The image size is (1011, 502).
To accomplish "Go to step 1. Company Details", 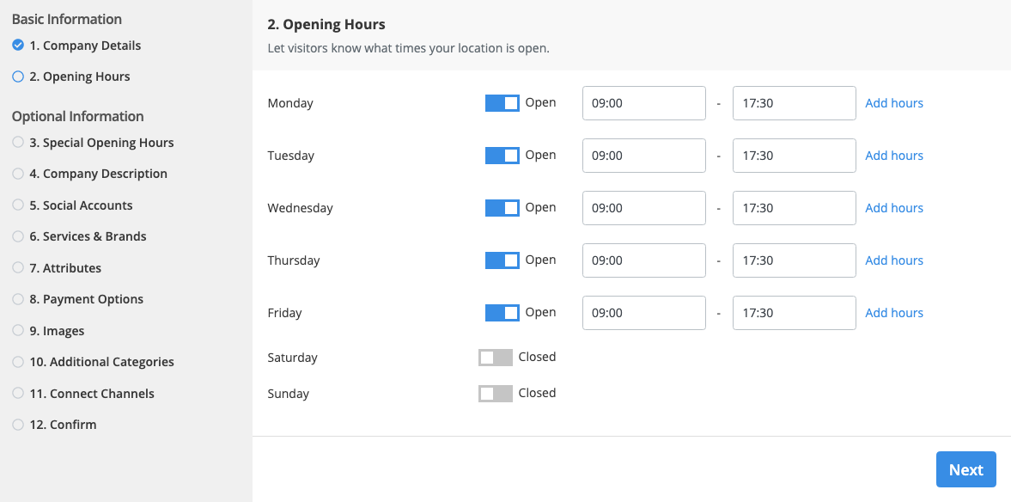I will pyautogui.click(x=85, y=46).
